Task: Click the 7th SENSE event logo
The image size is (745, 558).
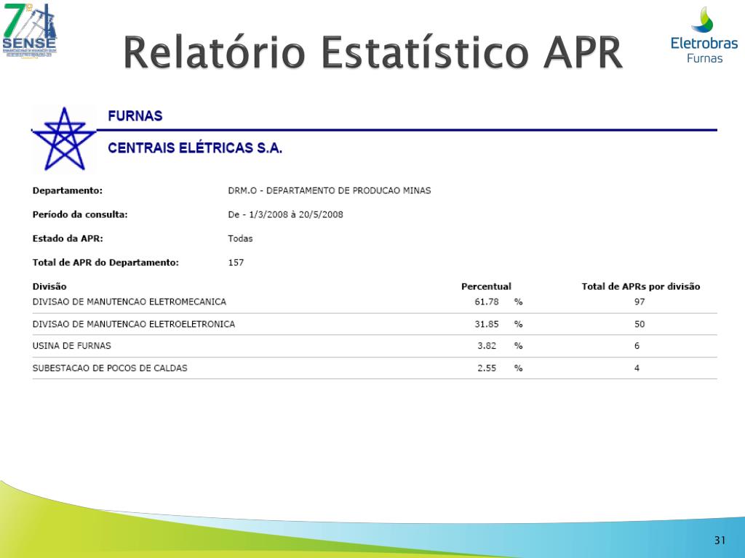Action: point(29,30)
